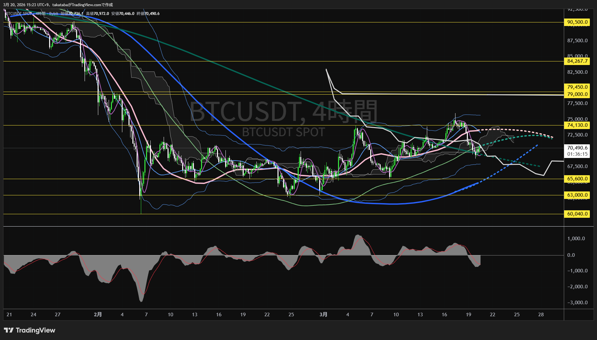Click the 2月 month marker on time axis

(98, 314)
